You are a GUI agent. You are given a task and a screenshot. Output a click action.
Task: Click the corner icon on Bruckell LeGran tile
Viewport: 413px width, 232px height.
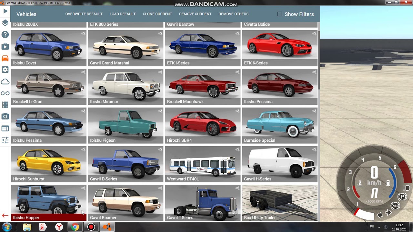pyautogui.click(x=83, y=72)
